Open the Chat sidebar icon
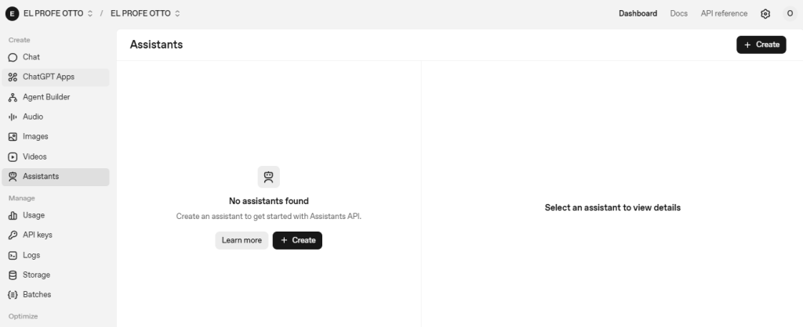 coord(13,57)
